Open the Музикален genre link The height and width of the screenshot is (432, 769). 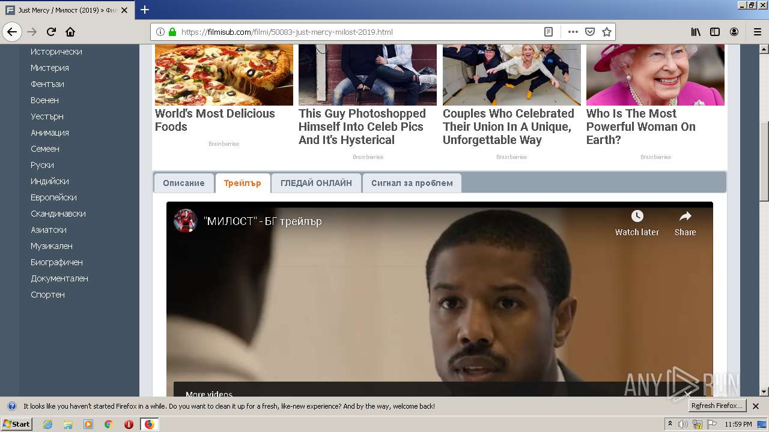pyautogui.click(x=52, y=246)
